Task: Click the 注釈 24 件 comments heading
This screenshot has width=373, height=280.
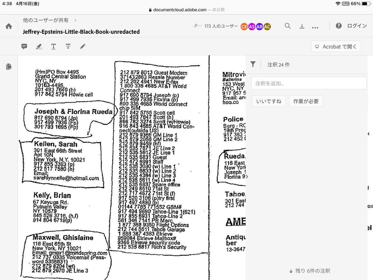Action: point(279,65)
